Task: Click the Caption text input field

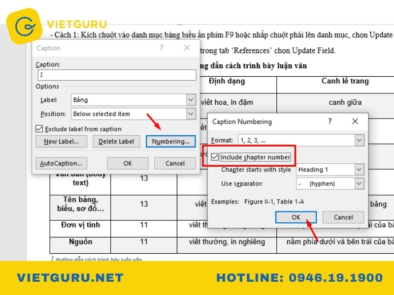Action: pyautogui.click(x=117, y=75)
